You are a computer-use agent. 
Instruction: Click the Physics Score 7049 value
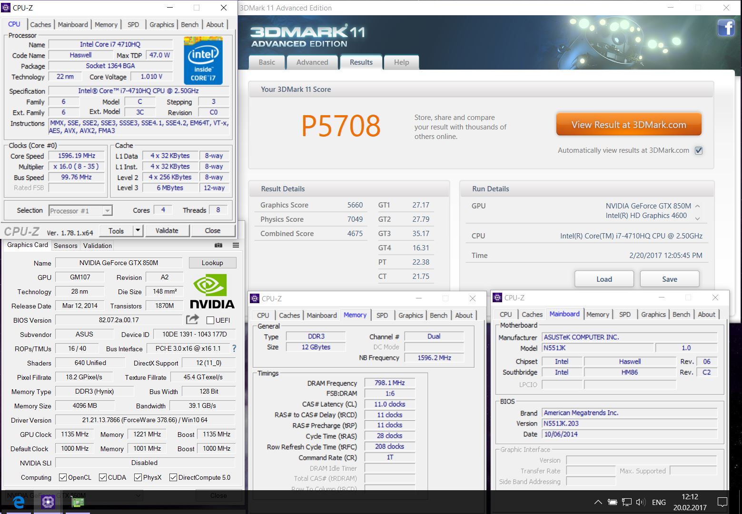355,219
